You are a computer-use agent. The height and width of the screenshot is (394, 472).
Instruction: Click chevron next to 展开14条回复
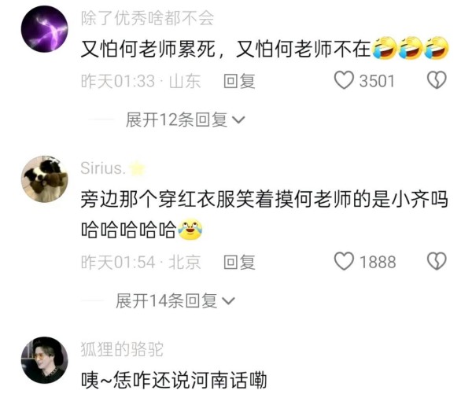[x=228, y=301]
